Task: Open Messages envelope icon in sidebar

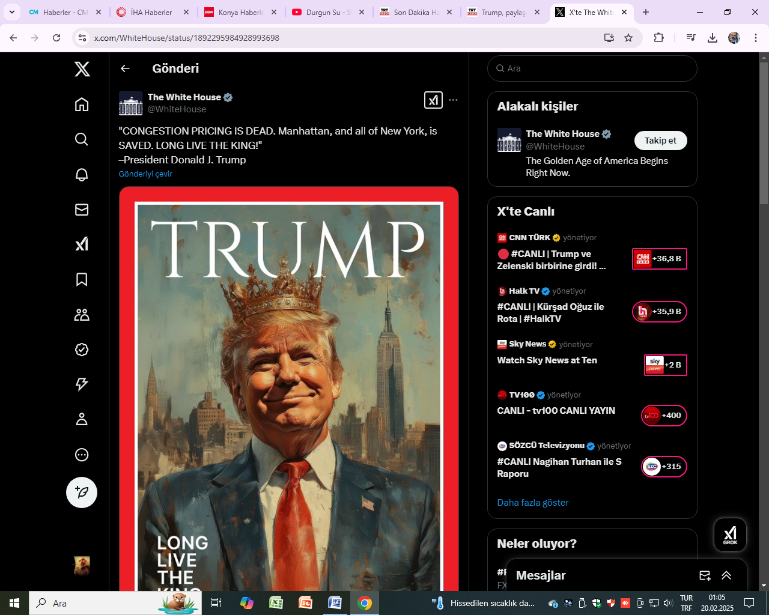Action: [82, 209]
